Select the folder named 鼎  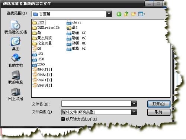click(36, 33)
